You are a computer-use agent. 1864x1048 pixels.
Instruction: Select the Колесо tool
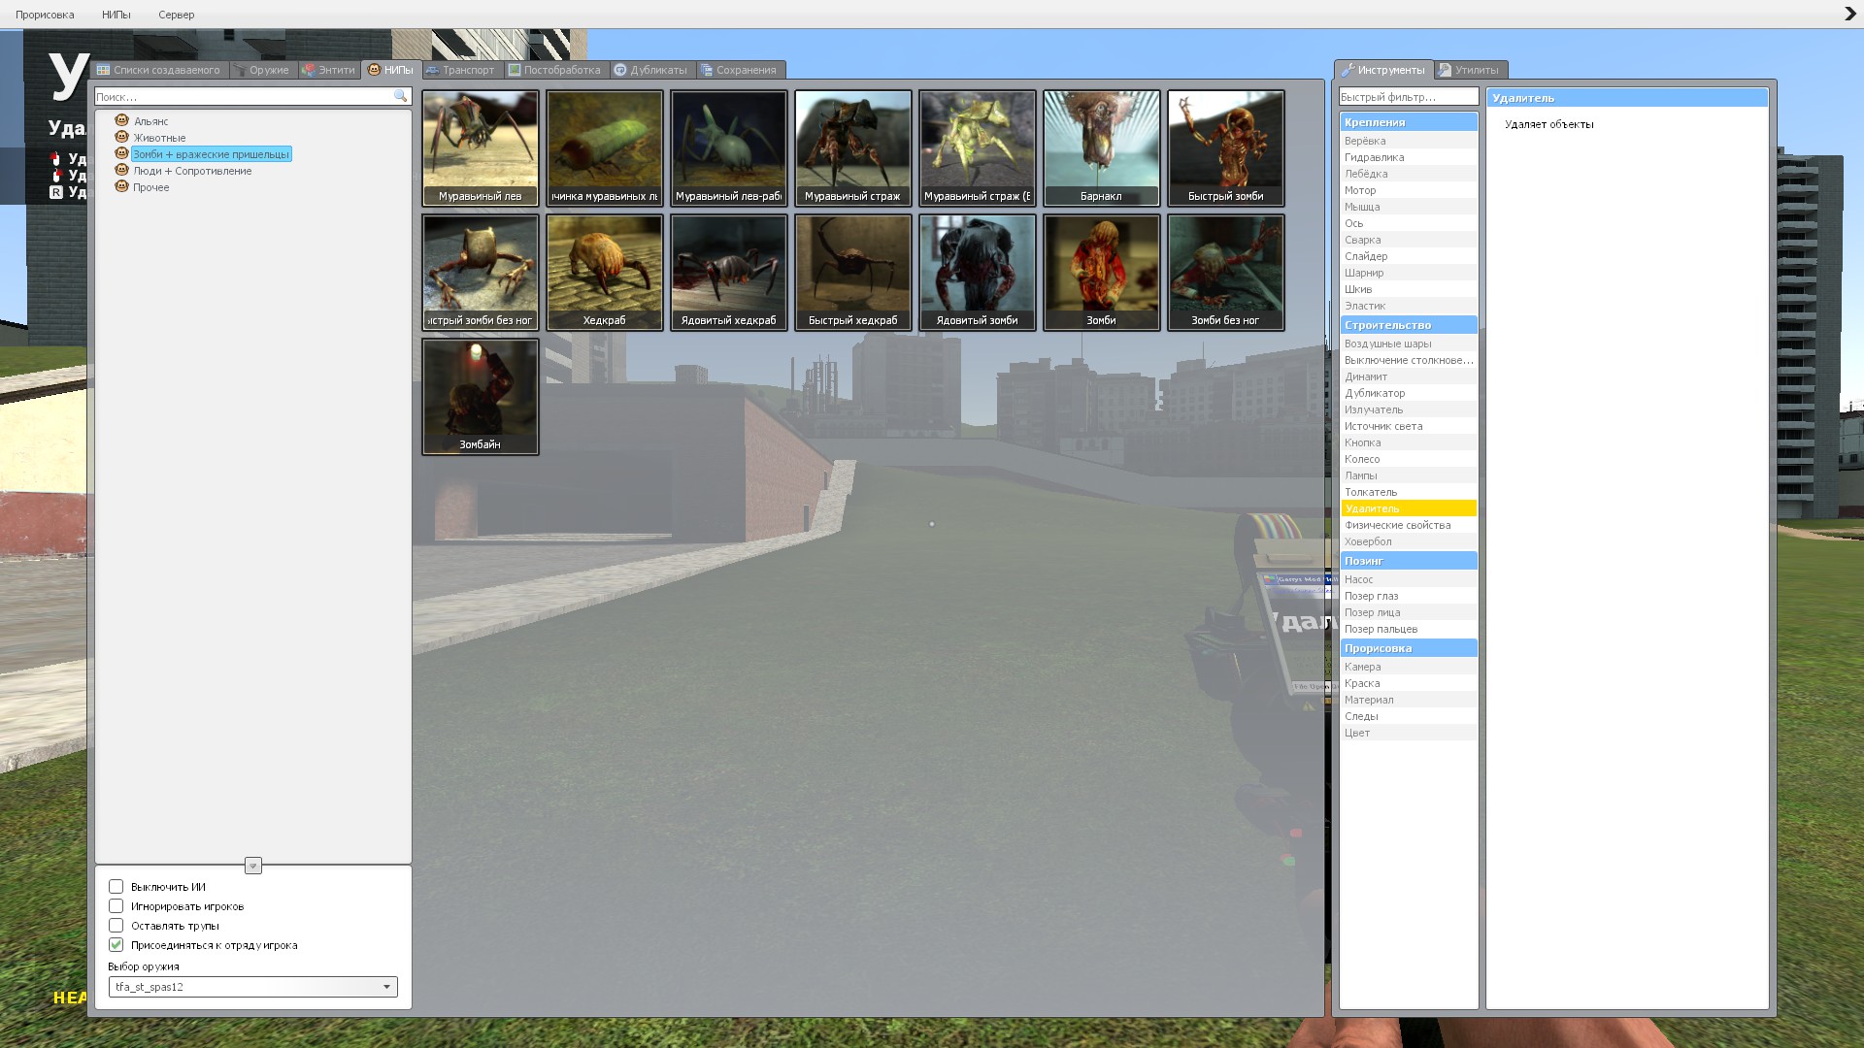tap(1409, 459)
